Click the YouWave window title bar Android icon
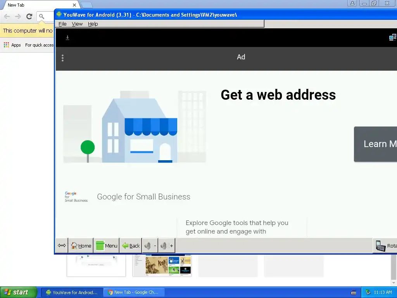Viewport: 397px width, 298px height. click(59, 14)
